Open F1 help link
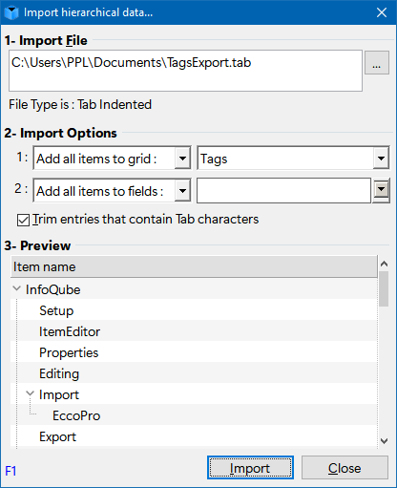 point(10,471)
